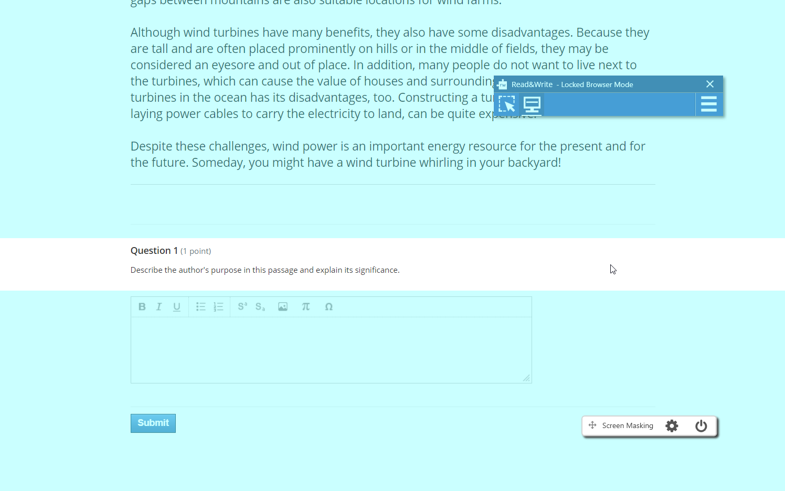Apply superscript formatting
This screenshot has width=785, height=491.
pyautogui.click(x=242, y=307)
